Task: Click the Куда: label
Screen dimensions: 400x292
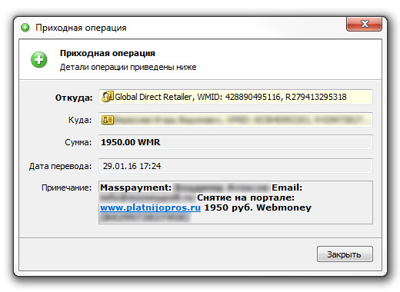Action: pyautogui.click(x=80, y=120)
